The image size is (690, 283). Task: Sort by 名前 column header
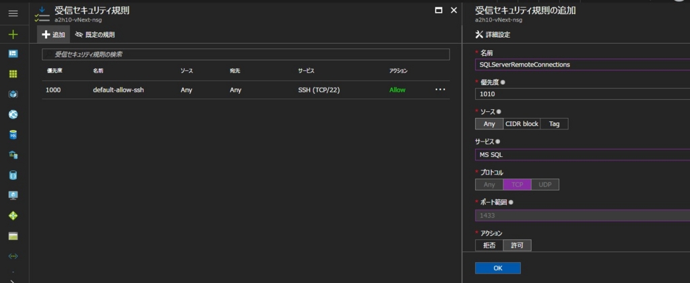[98, 71]
